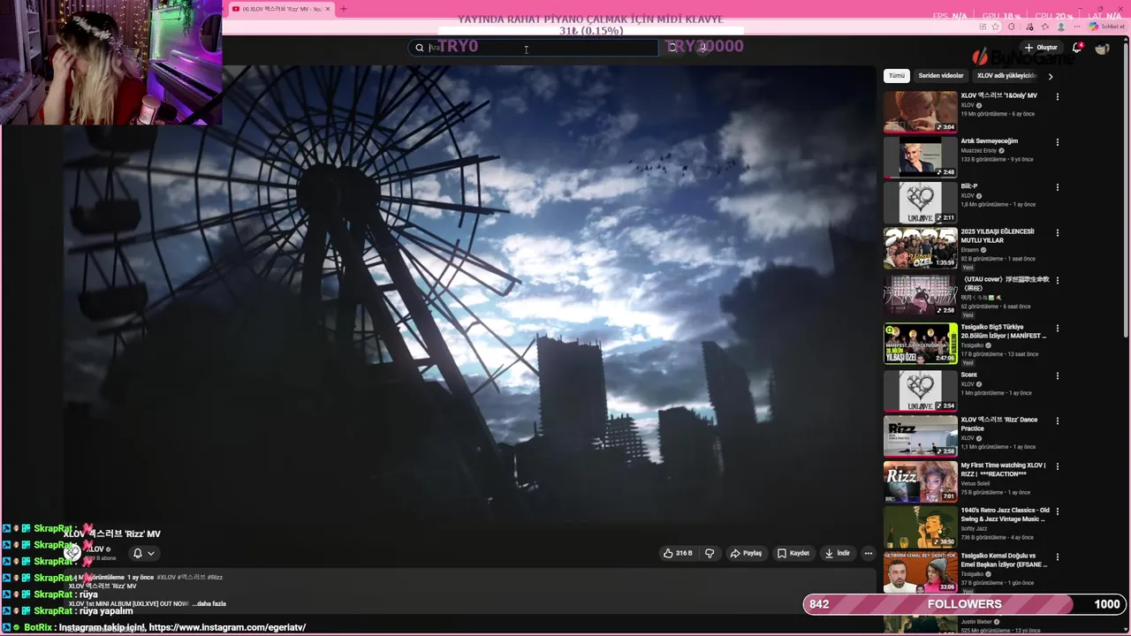The image size is (1131, 636).
Task: Click Kaydet save button
Action: point(793,553)
